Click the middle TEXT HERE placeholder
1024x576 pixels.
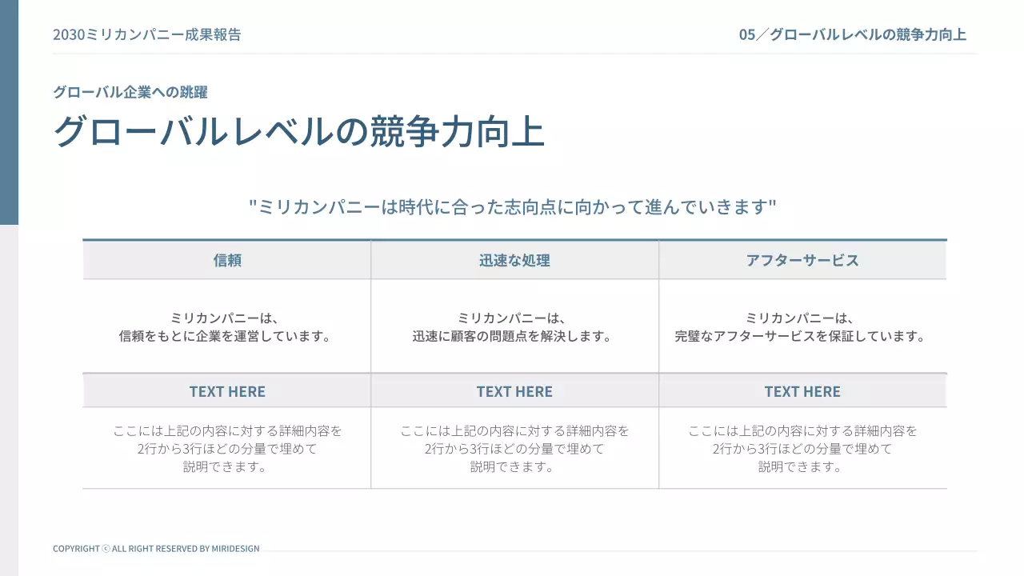(514, 391)
